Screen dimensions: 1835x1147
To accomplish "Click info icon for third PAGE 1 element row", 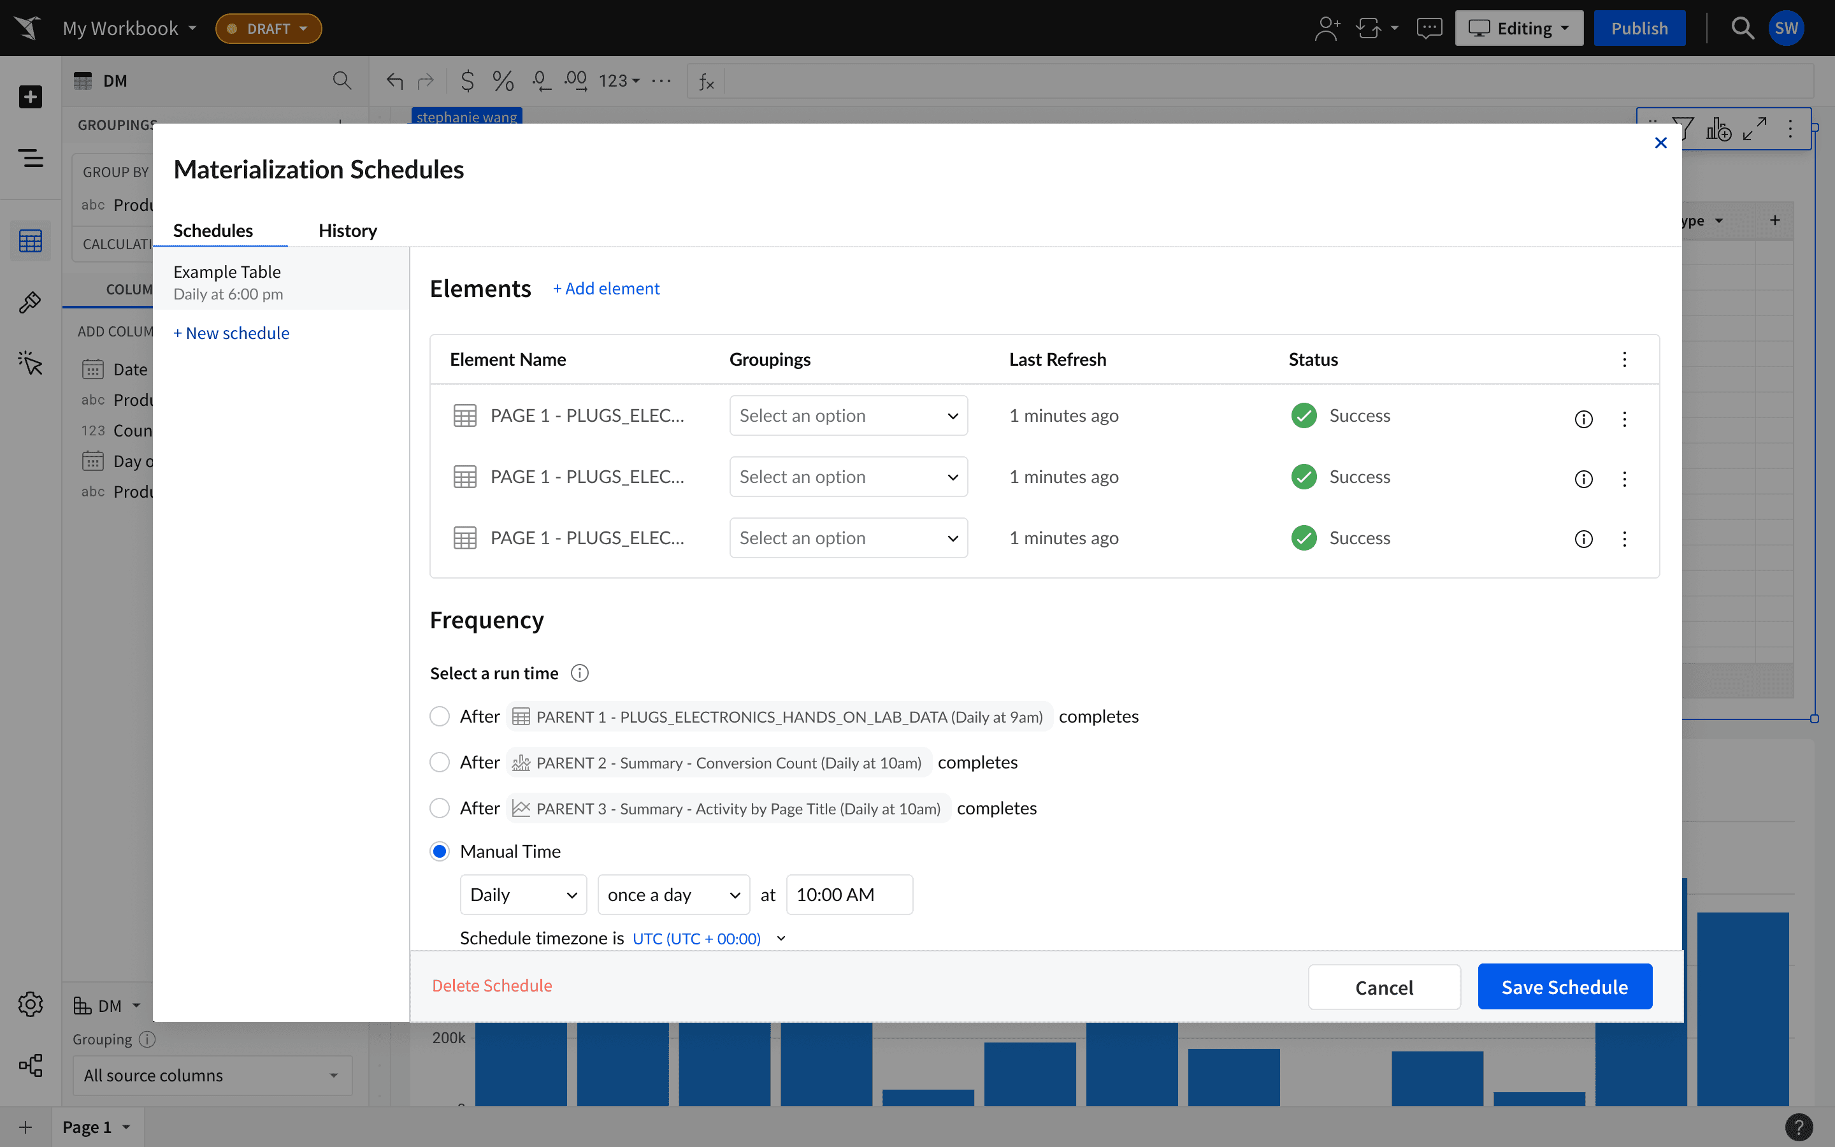I will (1583, 538).
